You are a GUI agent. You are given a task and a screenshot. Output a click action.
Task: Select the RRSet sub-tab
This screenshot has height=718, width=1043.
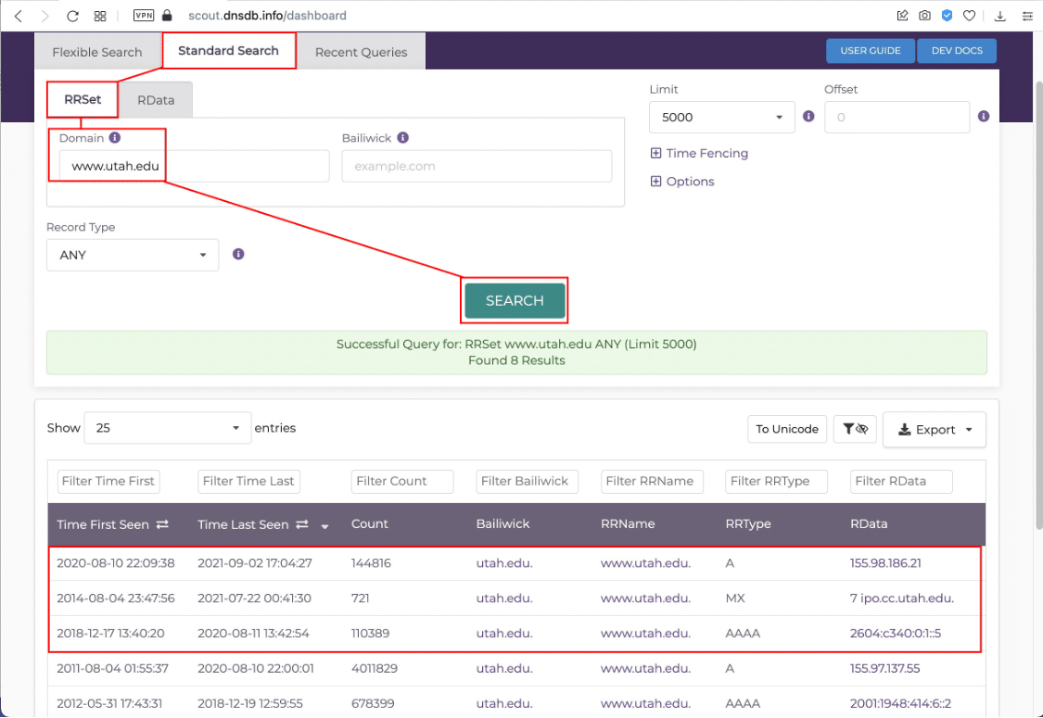83,100
